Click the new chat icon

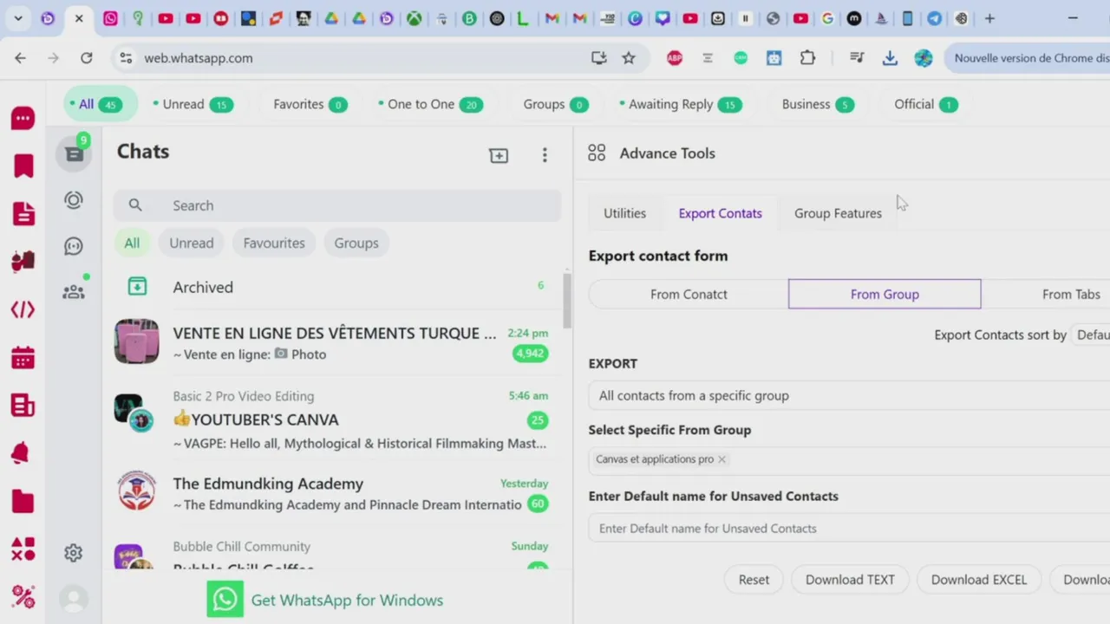pyautogui.click(x=499, y=155)
